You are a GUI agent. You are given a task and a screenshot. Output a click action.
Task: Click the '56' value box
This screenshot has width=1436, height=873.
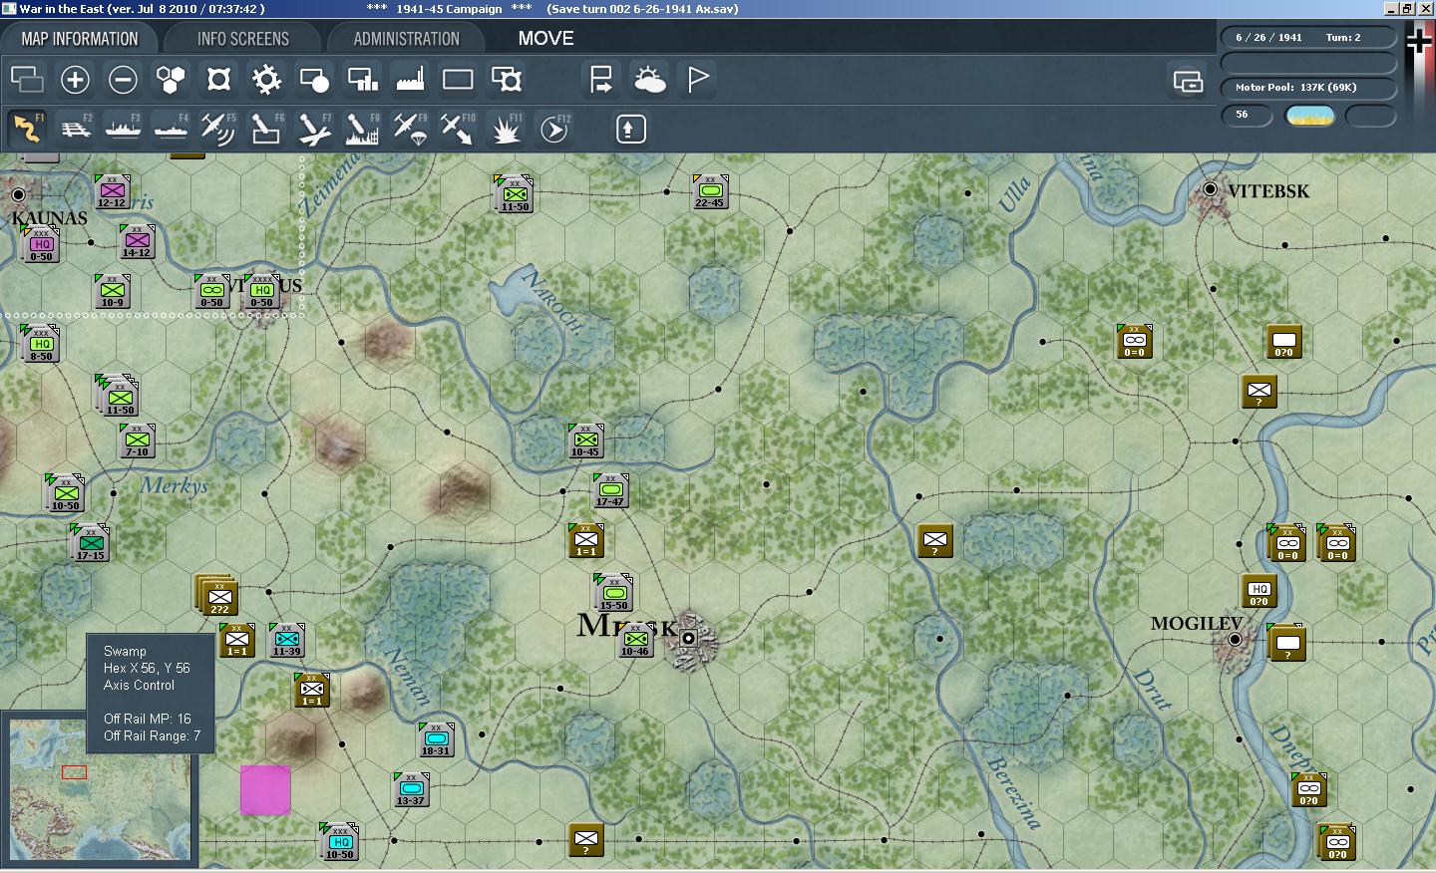pos(1248,115)
